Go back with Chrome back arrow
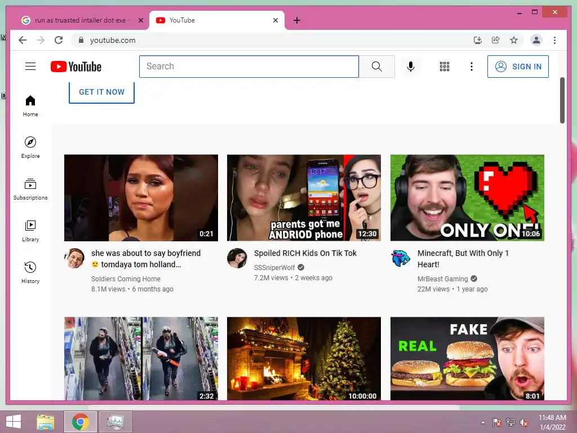This screenshot has width=577, height=433. tap(23, 40)
